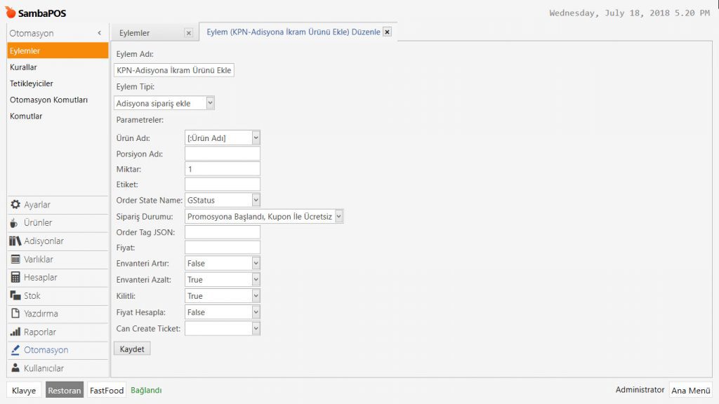Click the Porsiyon Adı input field
719x404 pixels.
coord(223,154)
